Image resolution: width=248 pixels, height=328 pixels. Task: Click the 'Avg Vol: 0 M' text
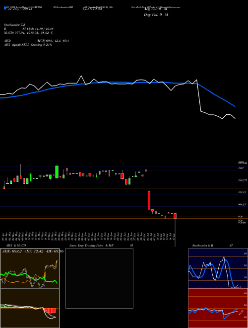click(x=155, y=9)
